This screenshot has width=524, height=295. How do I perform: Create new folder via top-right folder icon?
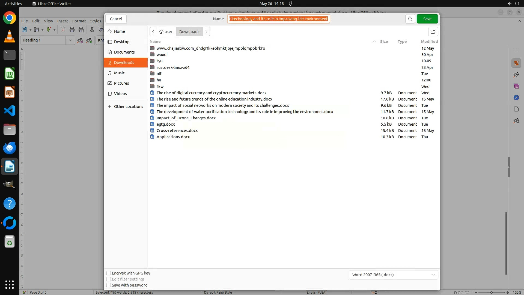point(433,32)
